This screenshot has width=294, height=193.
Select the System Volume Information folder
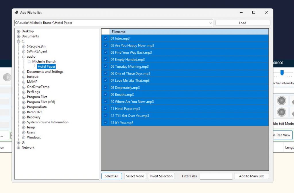click(x=48, y=122)
